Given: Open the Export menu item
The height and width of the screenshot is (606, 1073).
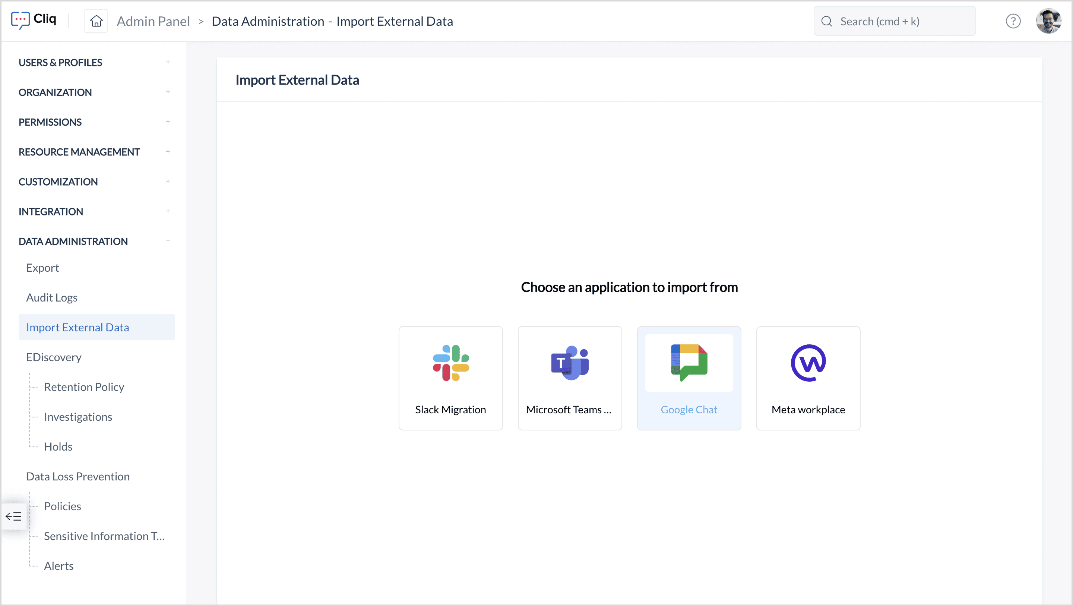Looking at the screenshot, I should coord(42,268).
